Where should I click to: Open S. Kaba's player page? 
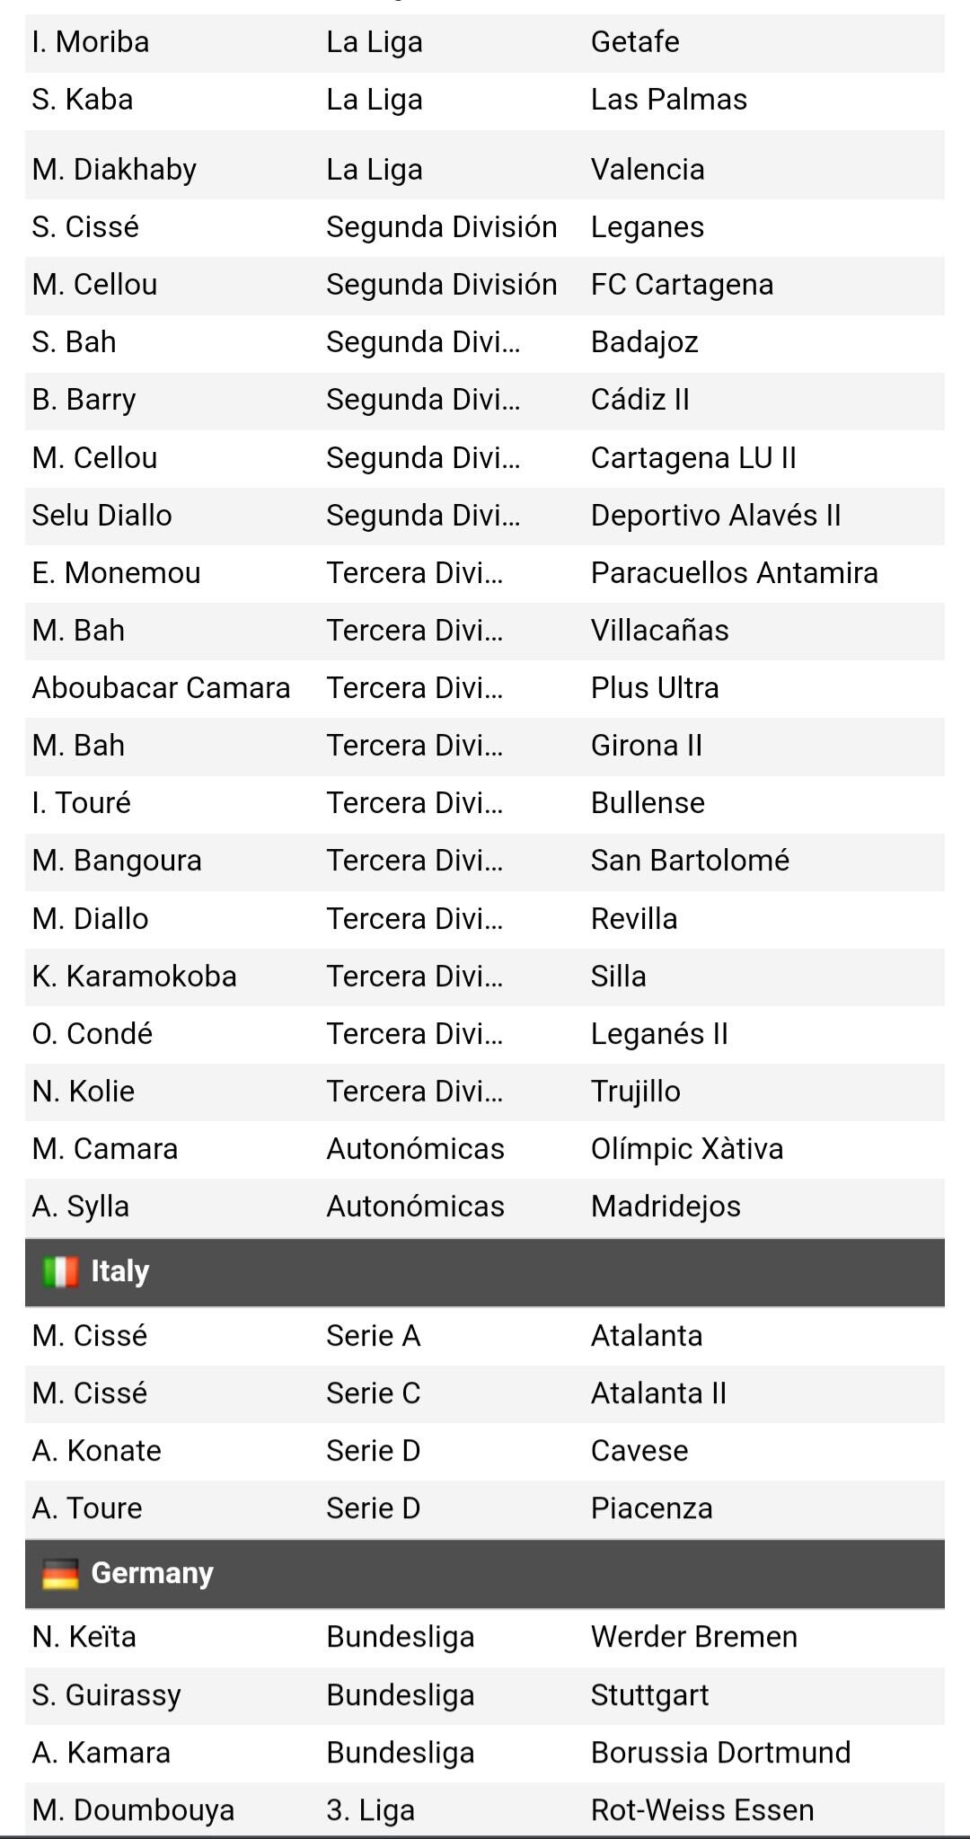[83, 100]
